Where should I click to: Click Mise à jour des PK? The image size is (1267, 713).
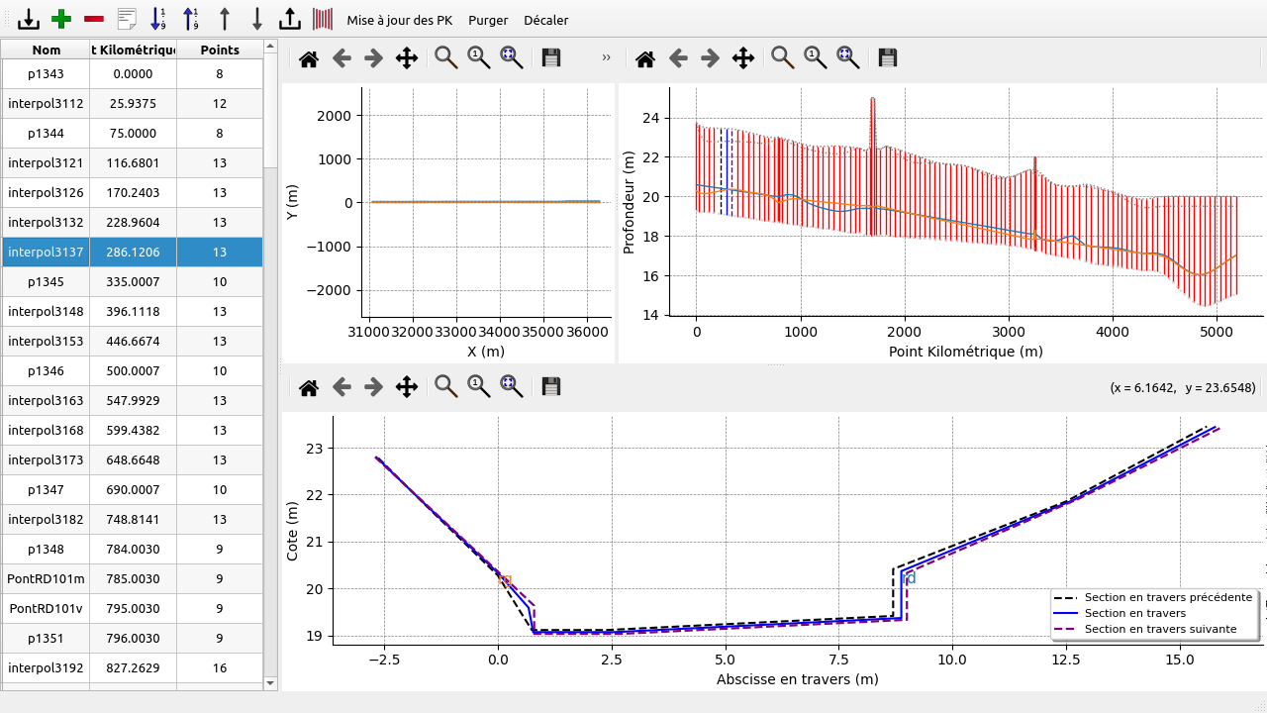pyautogui.click(x=399, y=20)
